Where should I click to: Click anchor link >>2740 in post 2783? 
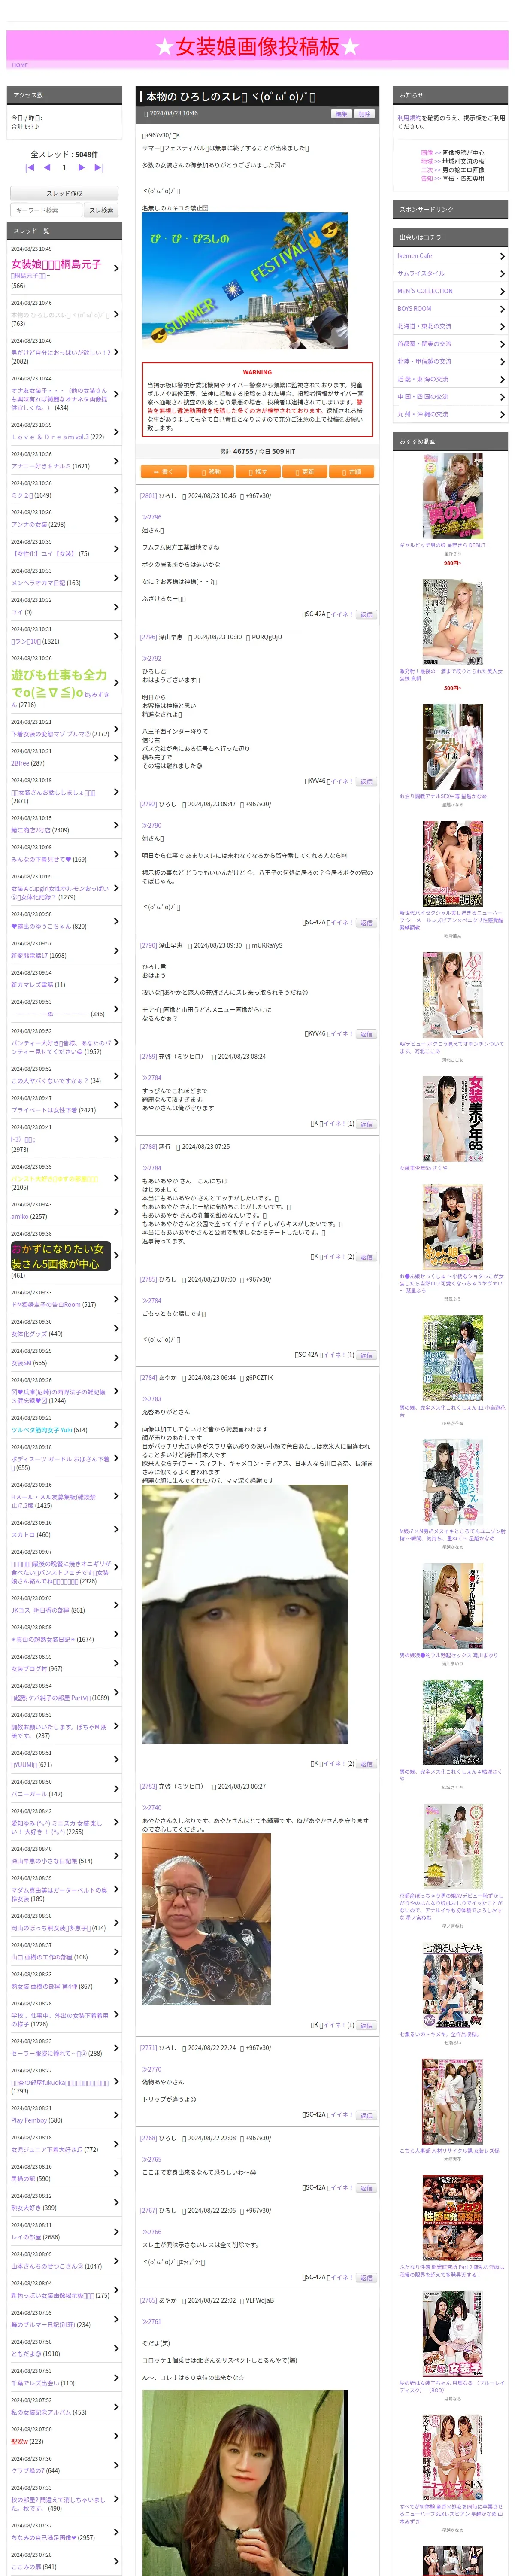point(151,1808)
